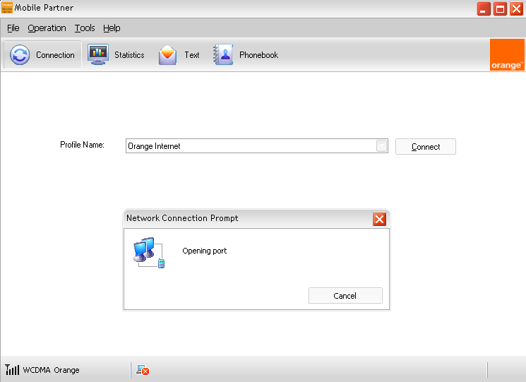This screenshot has height=382, width=526.
Task: Switch to the Statistics tab label
Action: (x=129, y=55)
